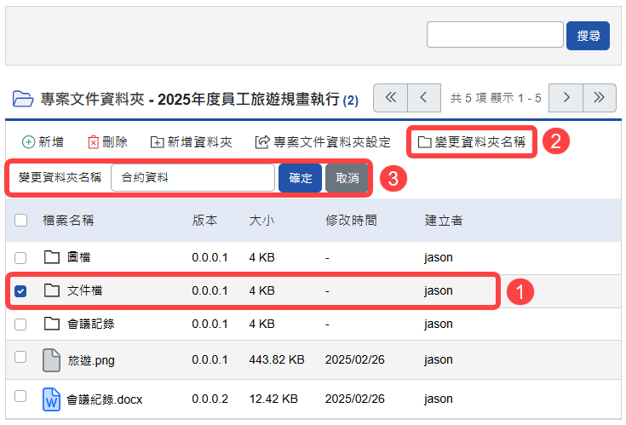Uncheck the 文件檔 folder checkbox
This screenshot has height=425, width=626.
point(21,291)
